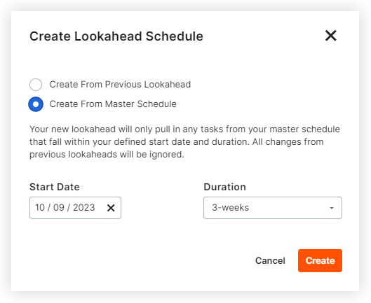Click the Duration label
The height and width of the screenshot is (303, 371).
coord(225,187)
